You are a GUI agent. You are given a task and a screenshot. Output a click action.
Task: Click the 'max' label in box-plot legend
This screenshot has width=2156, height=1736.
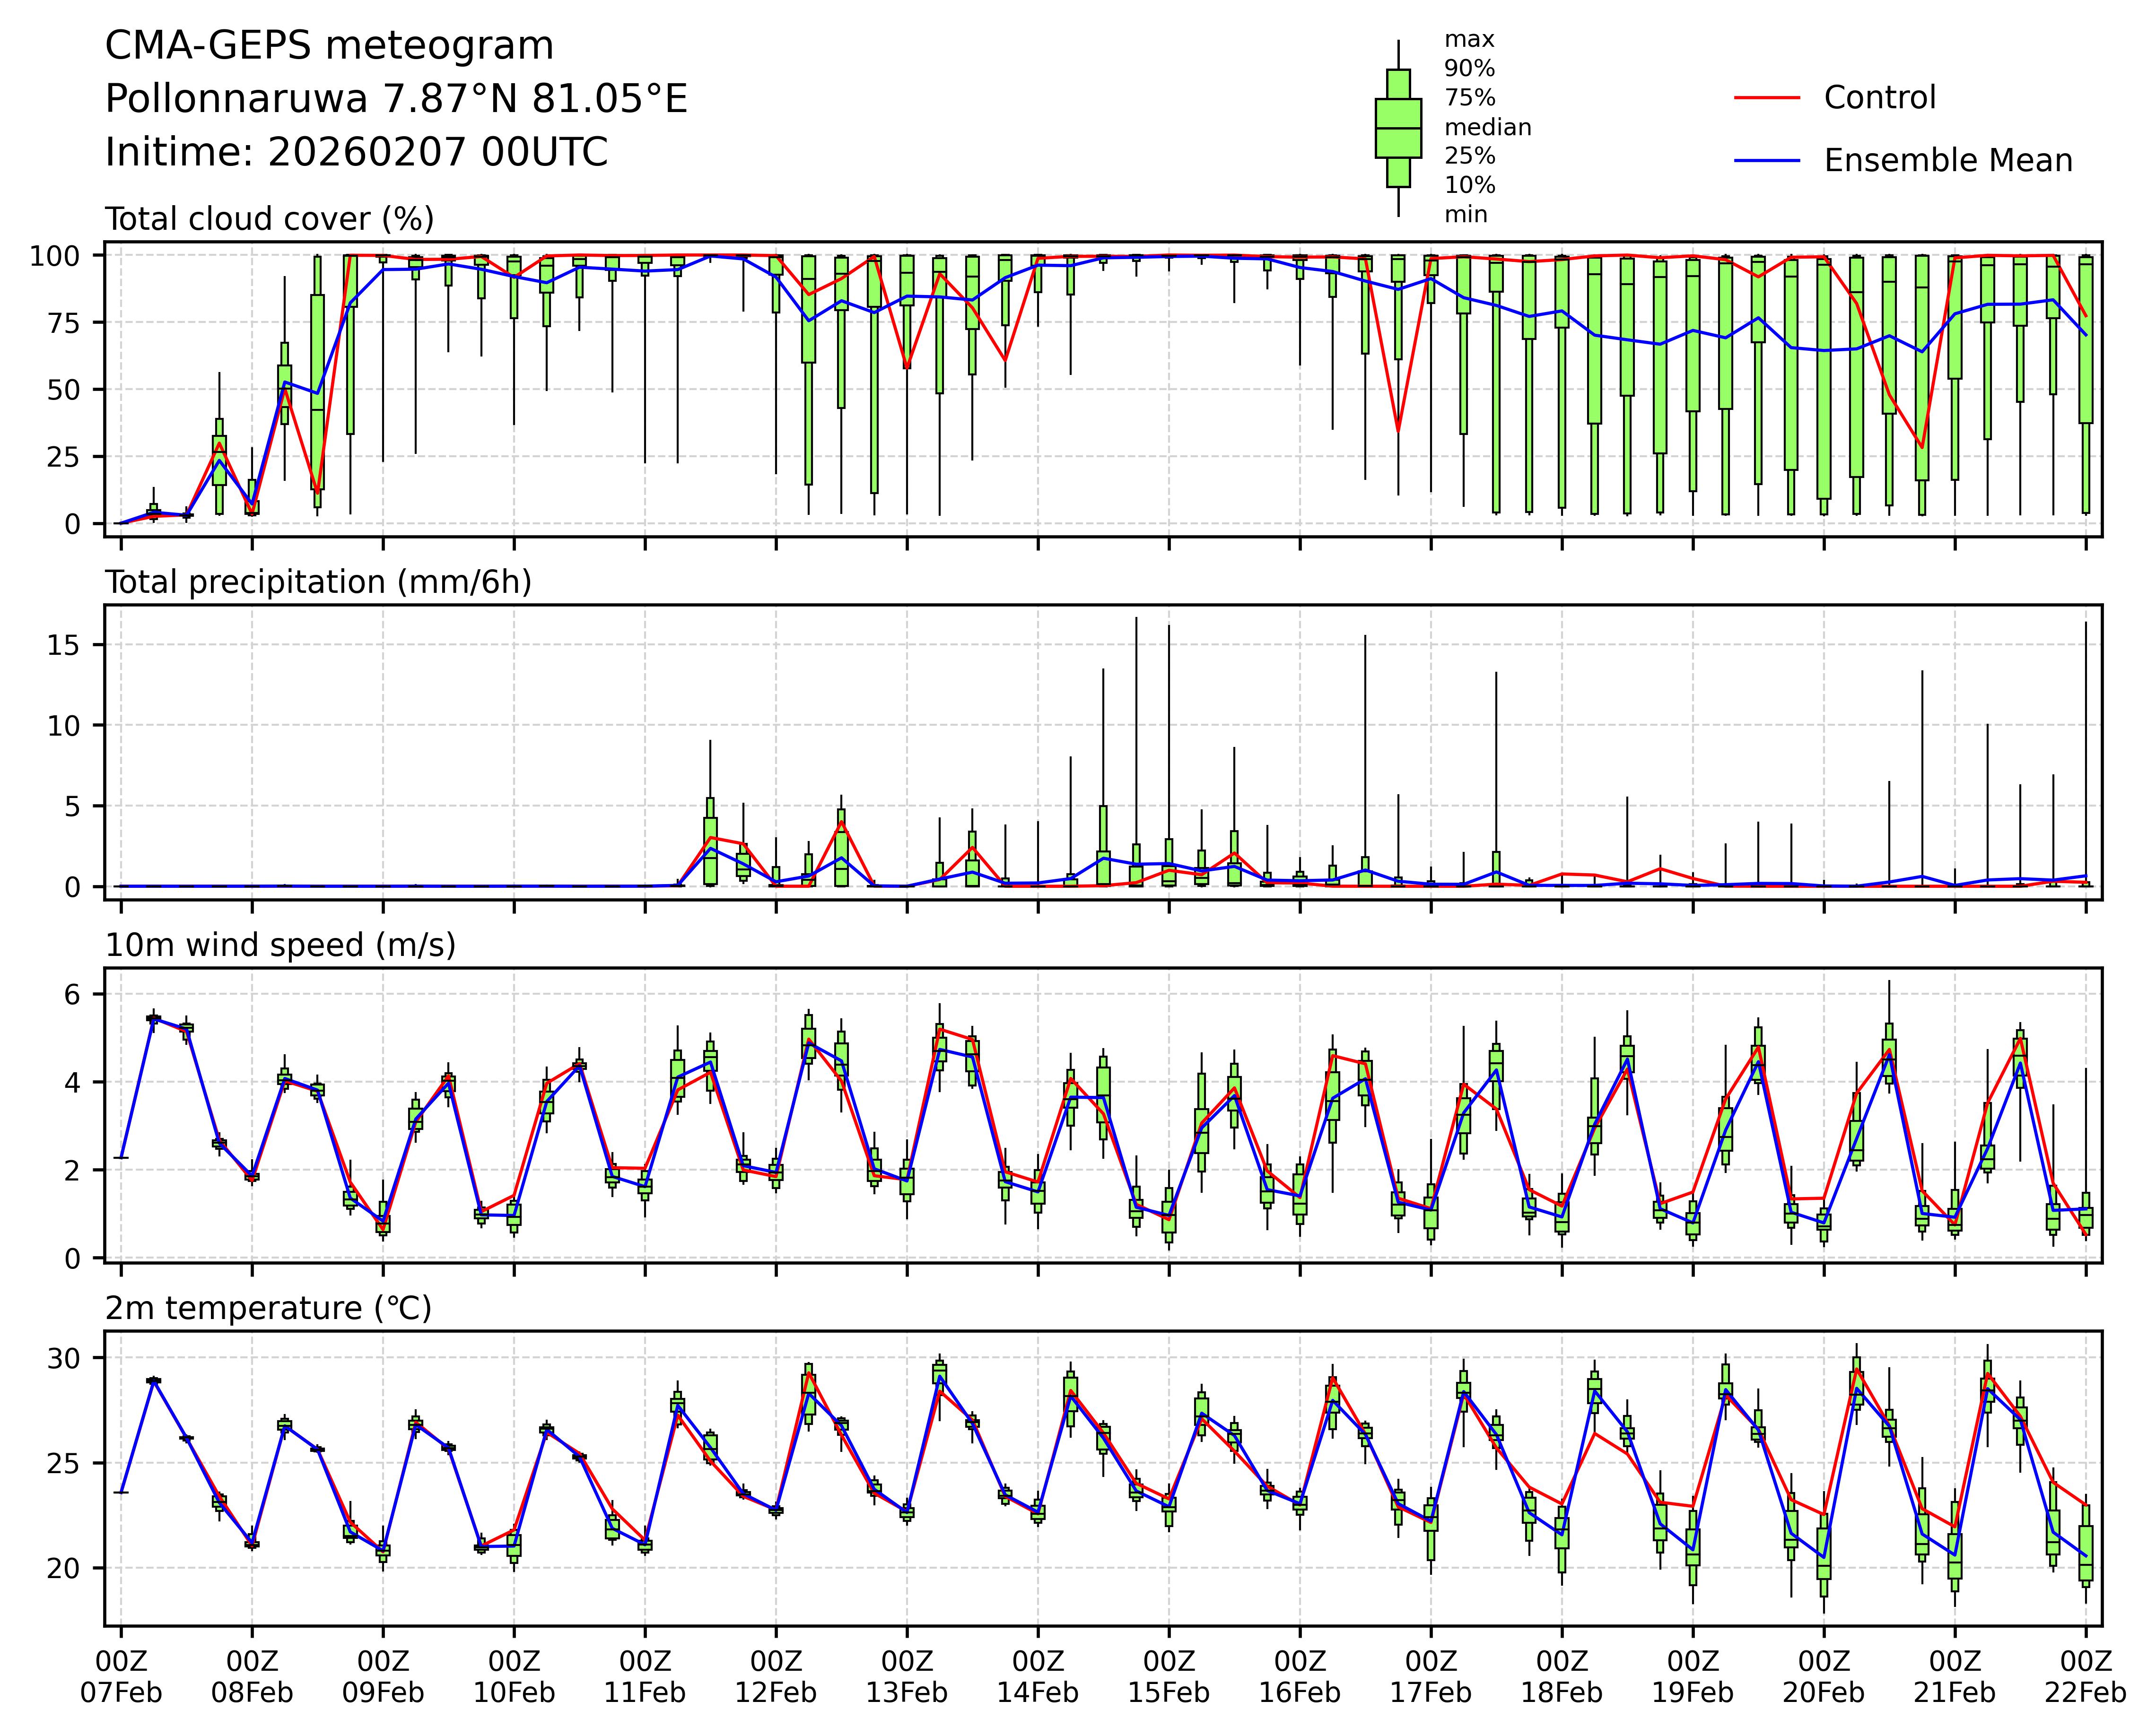[1469, 40]
